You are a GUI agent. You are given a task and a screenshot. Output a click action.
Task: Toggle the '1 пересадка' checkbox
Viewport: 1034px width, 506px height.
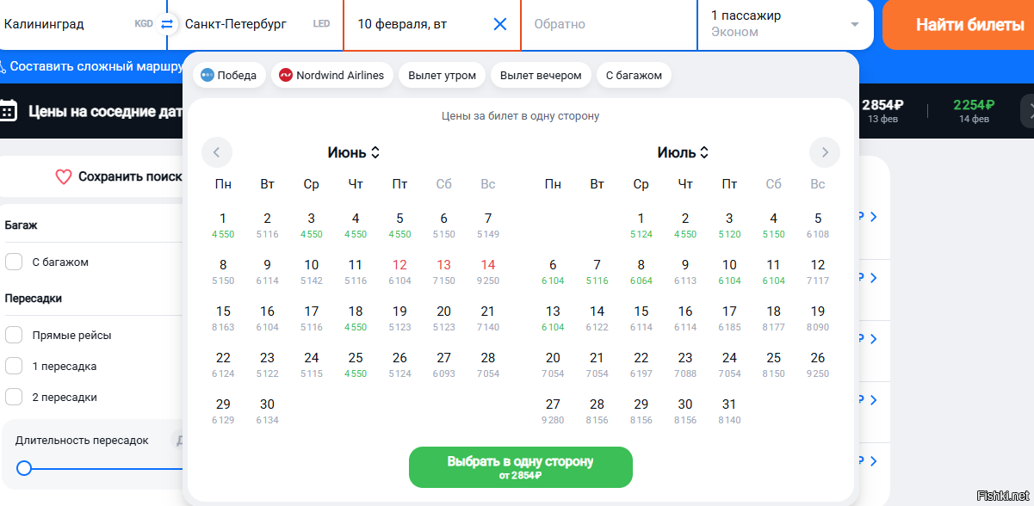pos(14,366)
